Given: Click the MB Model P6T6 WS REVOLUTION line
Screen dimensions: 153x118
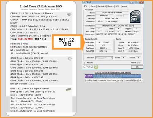Looking at the screenshot, I should pyautogui.click(x=29, y=47).
